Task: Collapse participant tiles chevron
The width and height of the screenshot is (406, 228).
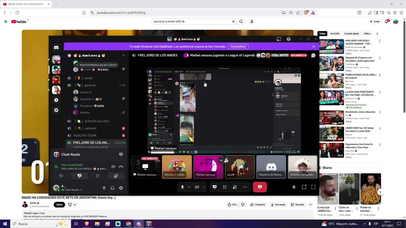Action: (221, 160)
